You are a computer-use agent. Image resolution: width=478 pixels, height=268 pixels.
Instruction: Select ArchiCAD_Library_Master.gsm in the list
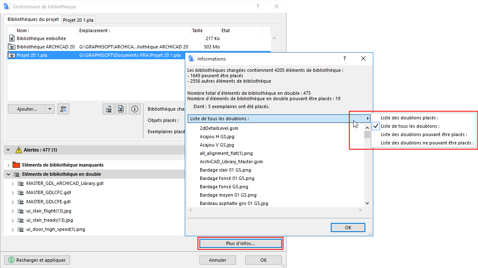click(x=231, y=162)
